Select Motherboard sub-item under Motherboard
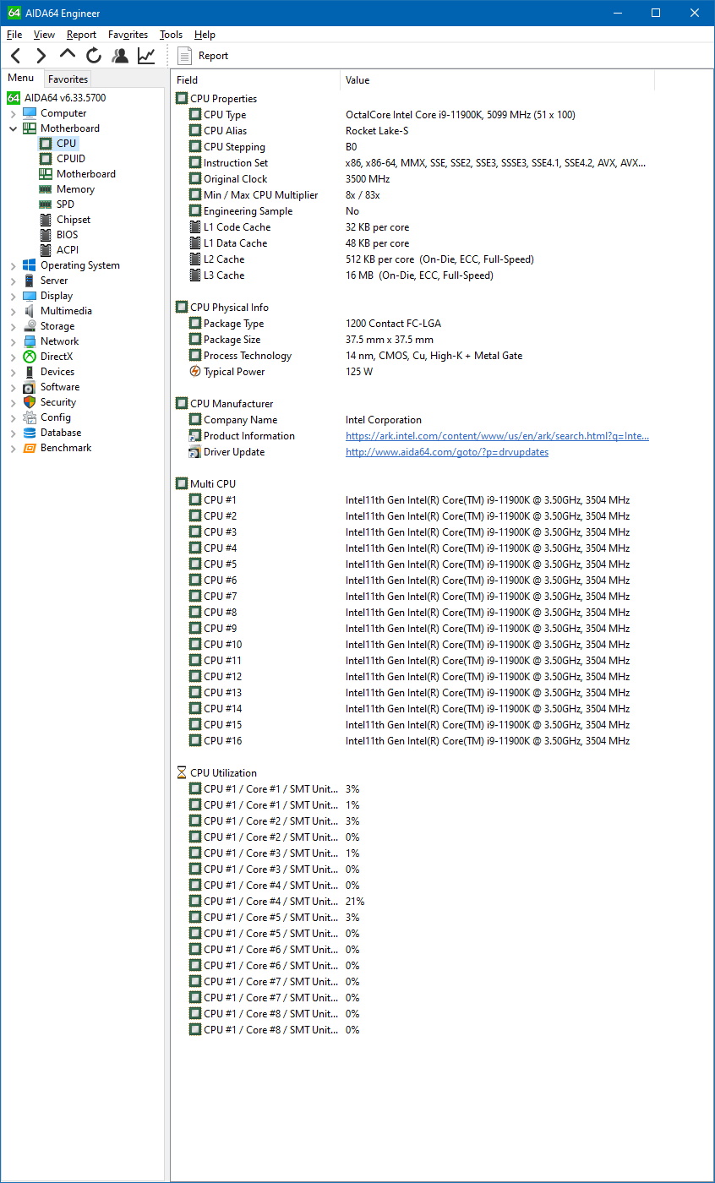This screenshot has height=1183, width=715. point(86,174)
